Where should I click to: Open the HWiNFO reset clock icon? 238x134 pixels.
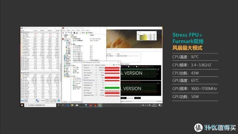(47, 101)
